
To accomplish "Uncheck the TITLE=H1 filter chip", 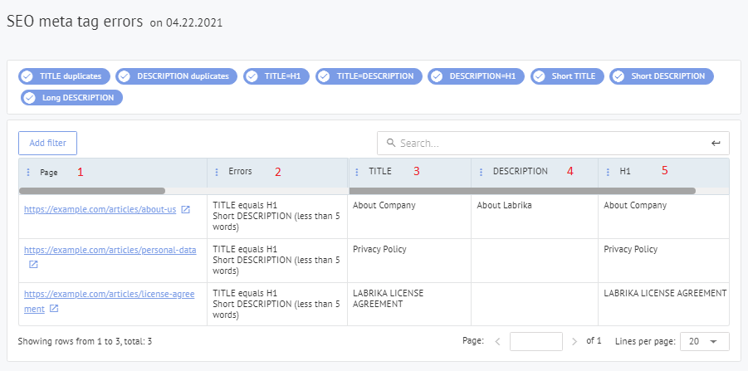I will point(276,76).
